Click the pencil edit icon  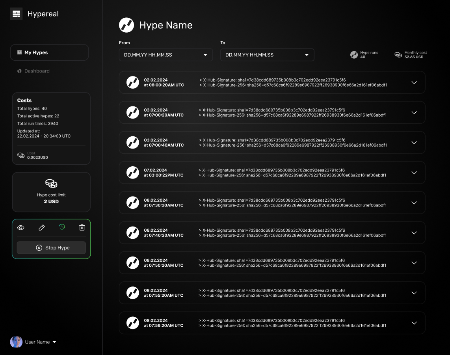pos(41,227)
